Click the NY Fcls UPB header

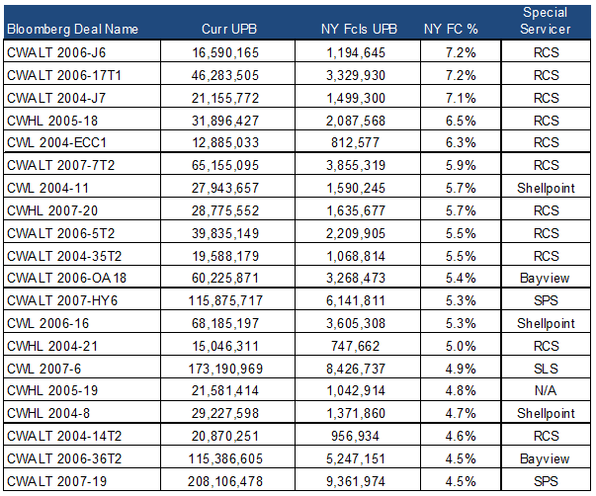coord(361,29)
